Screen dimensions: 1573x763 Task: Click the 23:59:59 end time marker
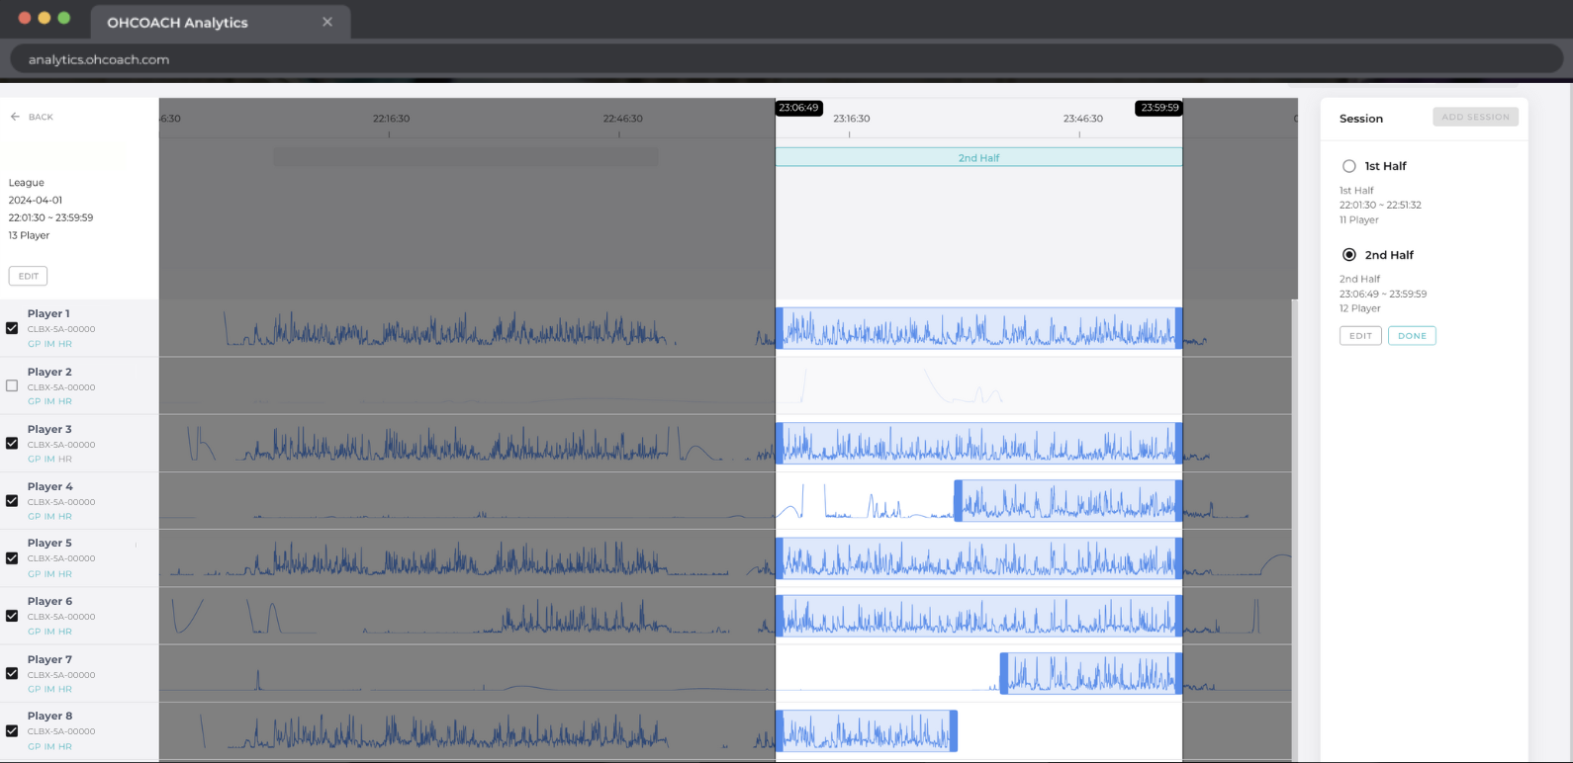1159,108
